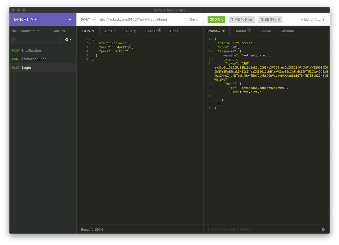Collapse the authentication object fold arrow
This screenshot has width=339, height=245.
[x=90, y=43]
